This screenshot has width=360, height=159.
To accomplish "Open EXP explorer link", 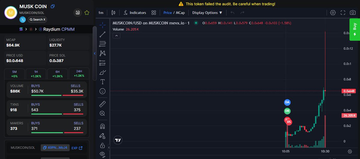I will tap(77, 148).
